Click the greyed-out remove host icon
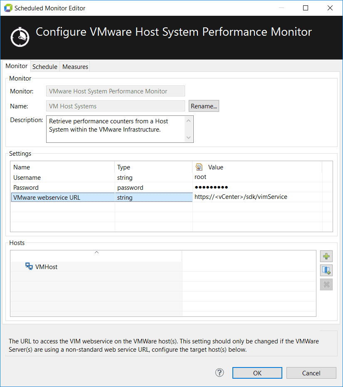Viewport: 343px width, 387px height. (x=326, y=284)
